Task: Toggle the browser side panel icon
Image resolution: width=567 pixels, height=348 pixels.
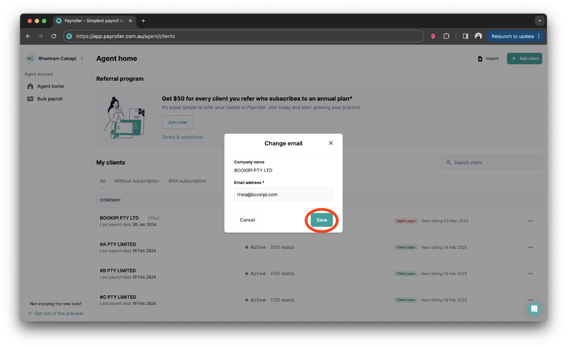Action: [x=465, y=36]
